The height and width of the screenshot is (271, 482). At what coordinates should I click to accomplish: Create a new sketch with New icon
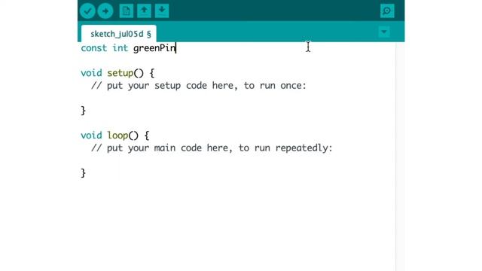126,11
